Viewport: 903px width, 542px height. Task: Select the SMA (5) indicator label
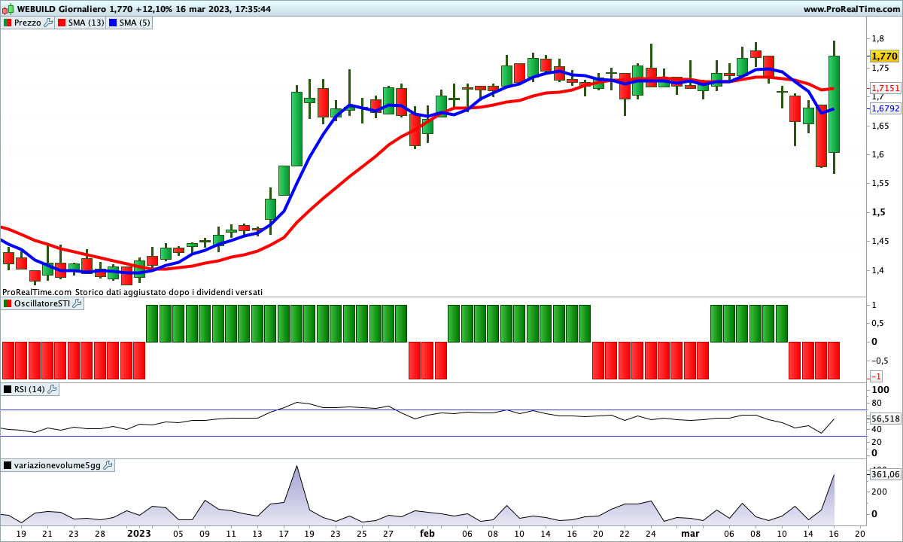click(135, 23)
